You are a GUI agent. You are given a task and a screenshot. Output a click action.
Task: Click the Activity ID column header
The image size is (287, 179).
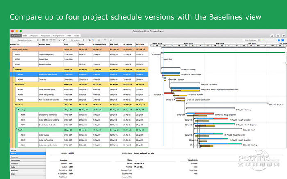[24, 44]
